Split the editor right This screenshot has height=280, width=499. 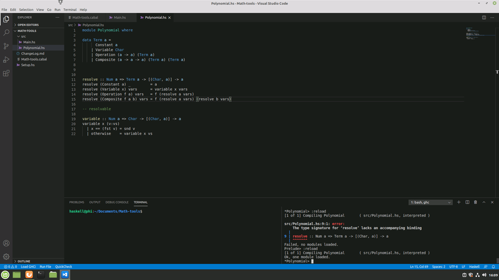coord(484,17)
